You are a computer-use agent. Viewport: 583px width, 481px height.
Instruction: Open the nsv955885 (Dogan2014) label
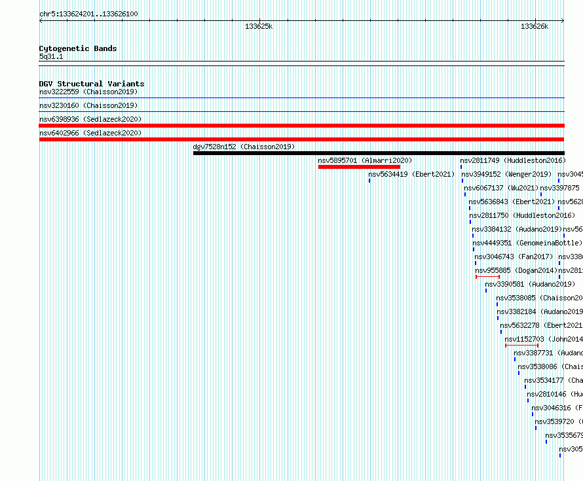[516, 270]
